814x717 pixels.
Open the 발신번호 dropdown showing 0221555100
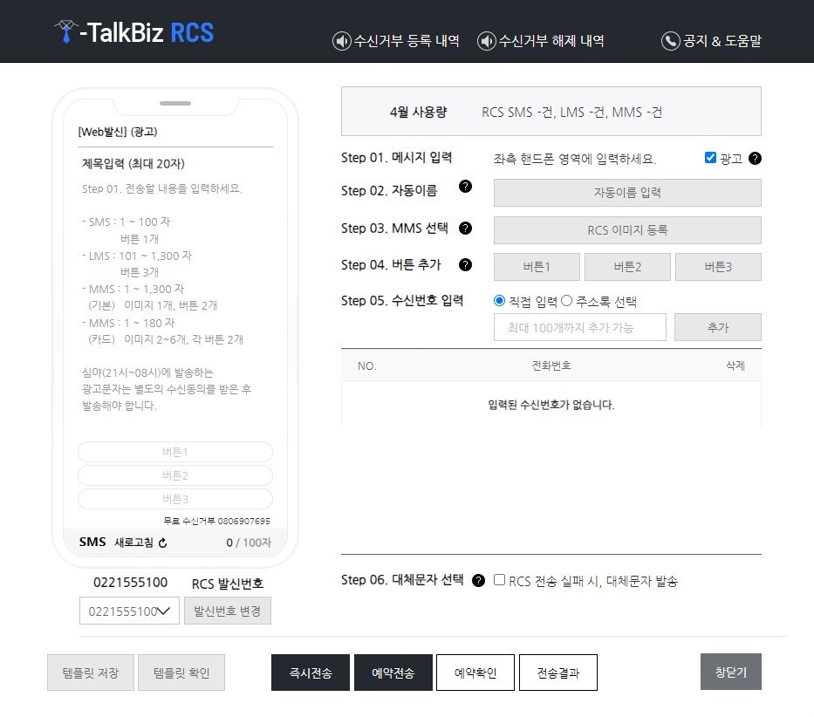[128, 611]
